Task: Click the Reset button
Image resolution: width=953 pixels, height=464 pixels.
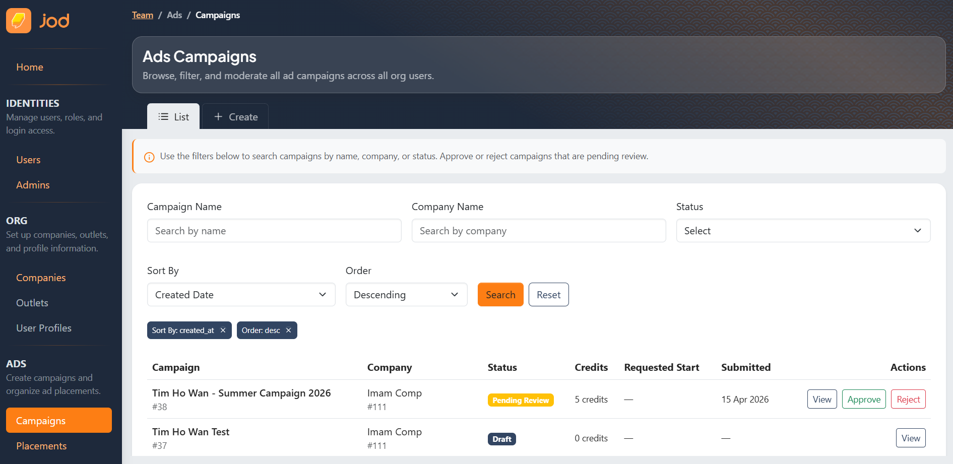Action: 549,295
